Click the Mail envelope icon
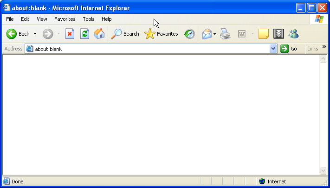Screen dimensions: 330x188 207,34
